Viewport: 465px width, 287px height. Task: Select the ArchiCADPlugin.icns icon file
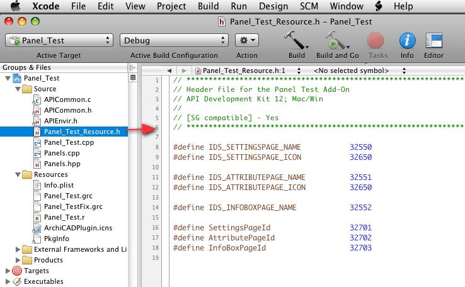point(37,228)
